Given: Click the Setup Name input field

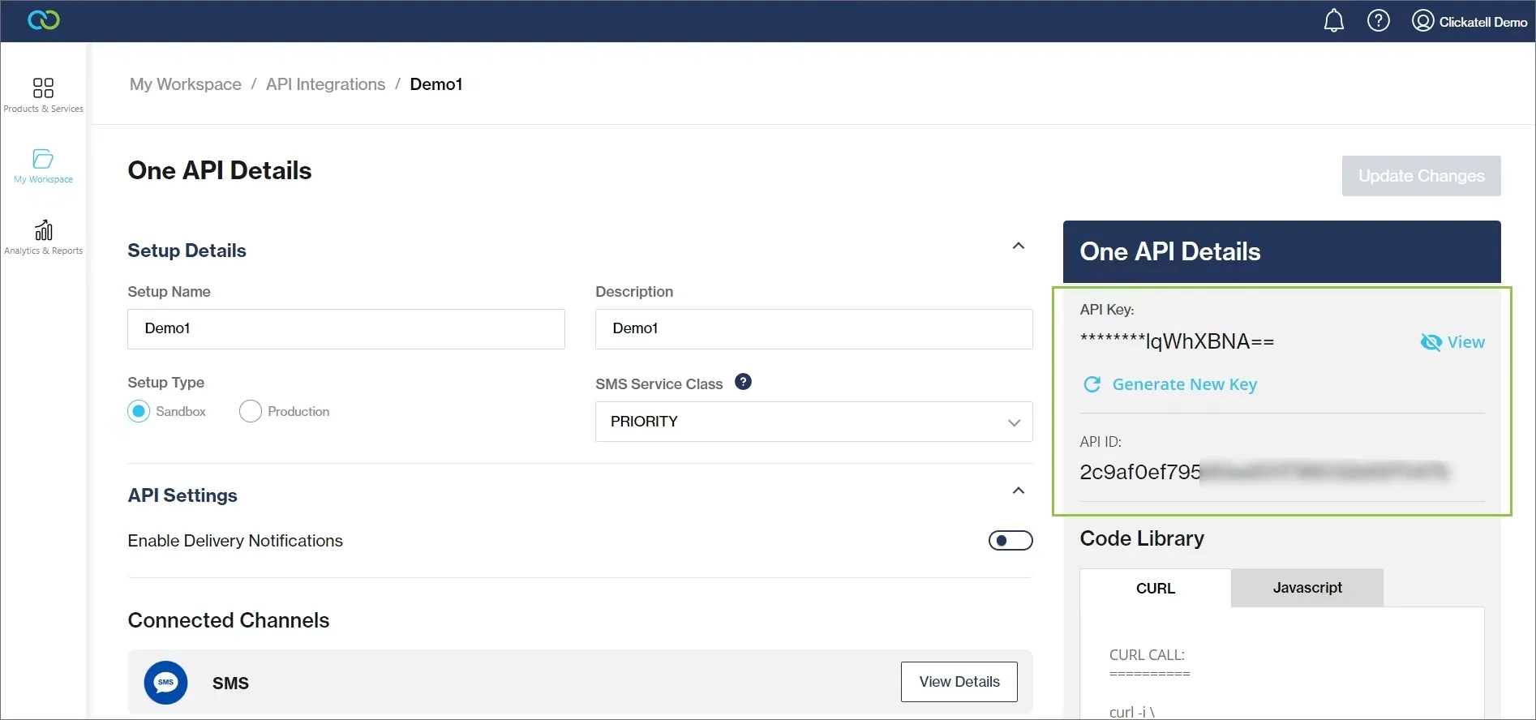Looking at the screenshot, I should click(x=346, y=329).
